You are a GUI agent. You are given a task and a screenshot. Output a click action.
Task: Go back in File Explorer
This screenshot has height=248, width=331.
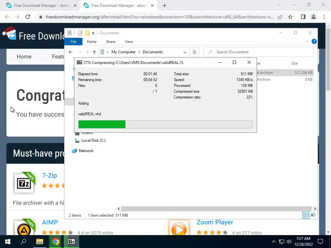tap(70, 52)
